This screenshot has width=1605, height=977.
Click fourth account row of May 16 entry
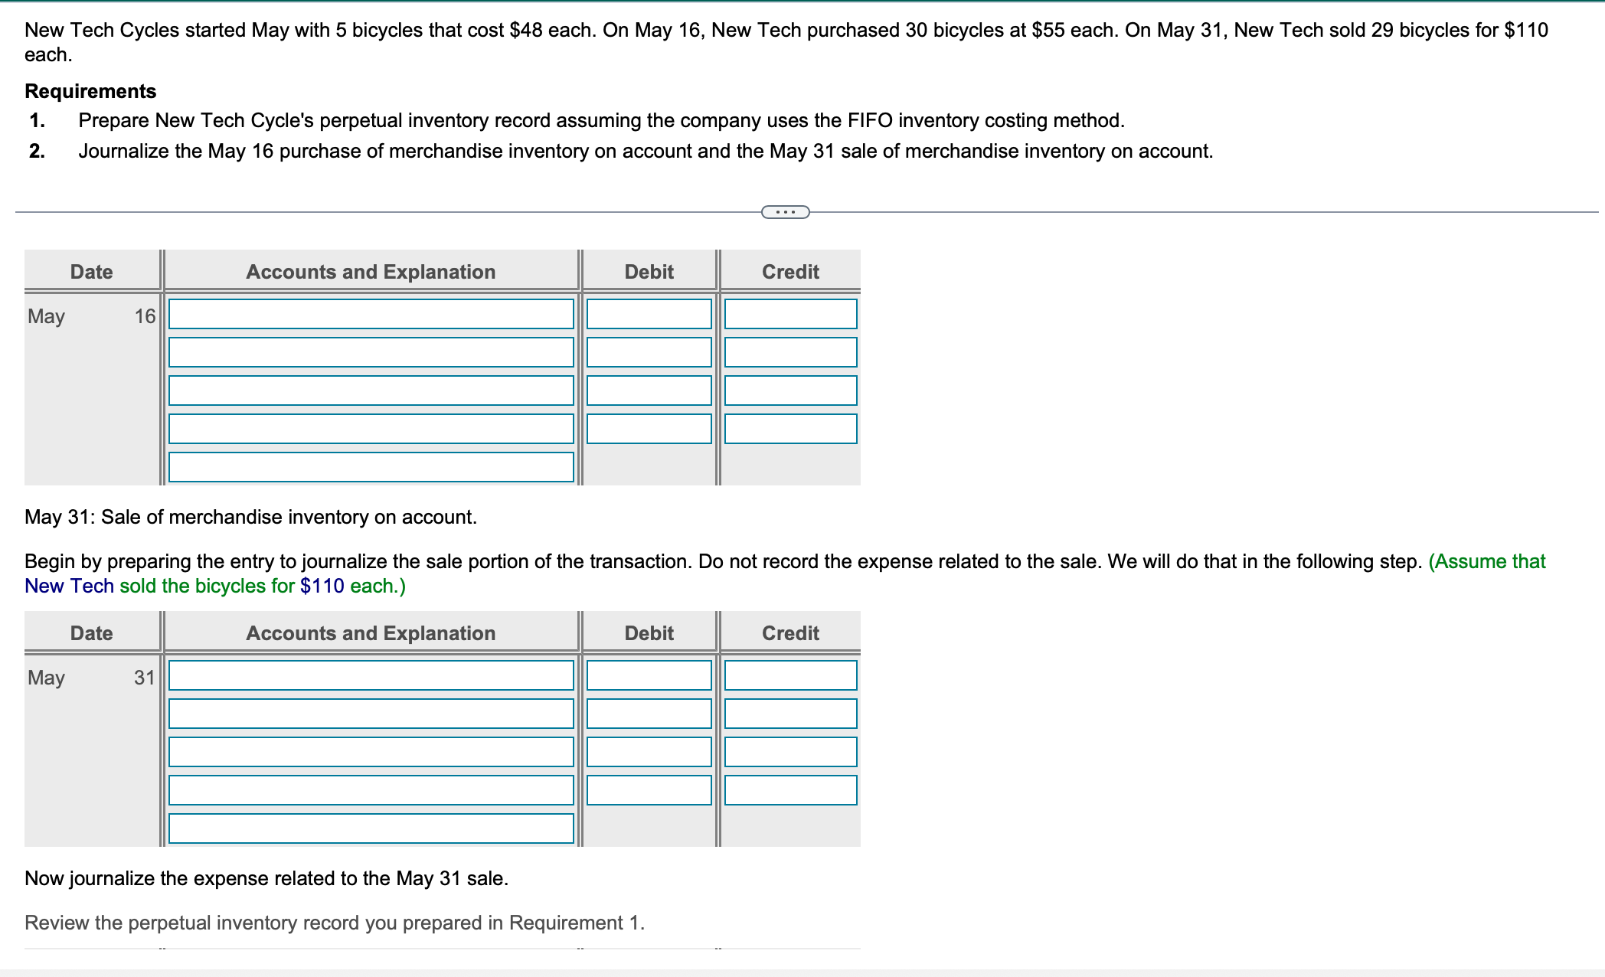[x=371, y=429]
